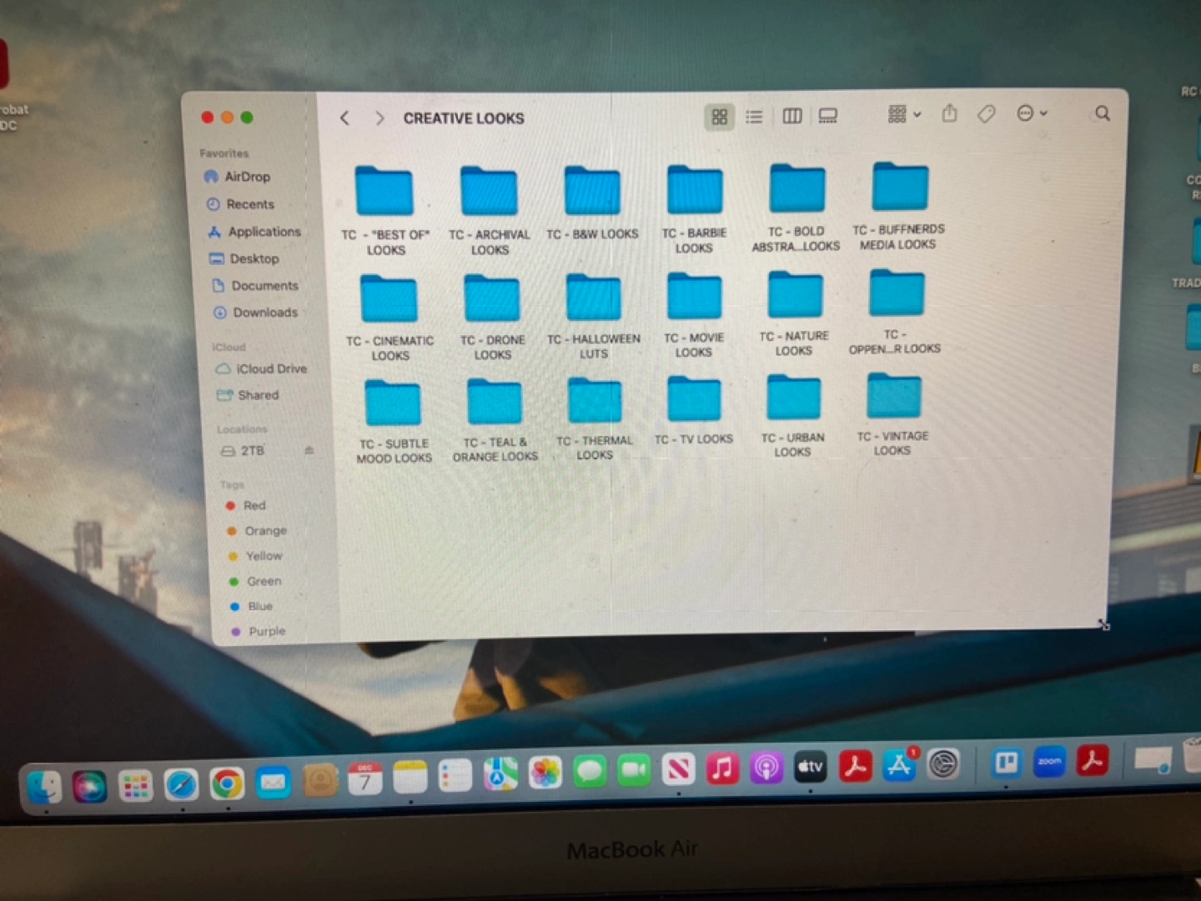1201x901 pixels.
Task: Eject the 2TB drive
Action: coord(309,451)
